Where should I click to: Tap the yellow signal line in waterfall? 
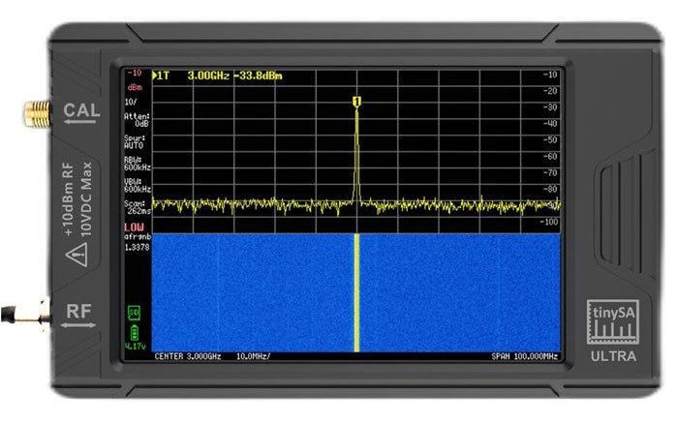coord(356,290)
